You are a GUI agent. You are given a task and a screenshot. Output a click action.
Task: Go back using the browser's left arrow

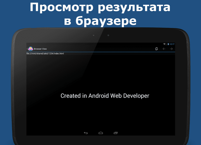(164, 49)
